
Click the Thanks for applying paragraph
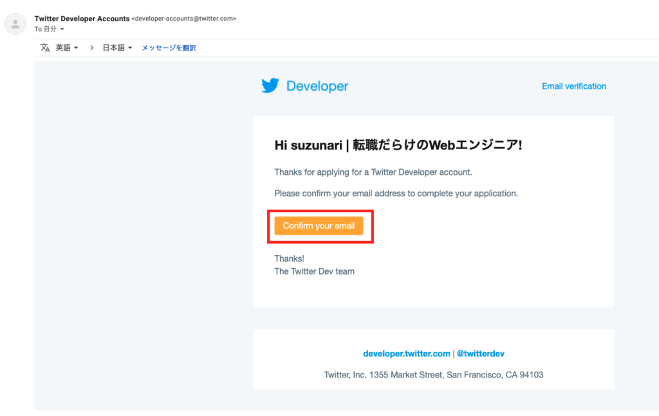coord(373,172)
